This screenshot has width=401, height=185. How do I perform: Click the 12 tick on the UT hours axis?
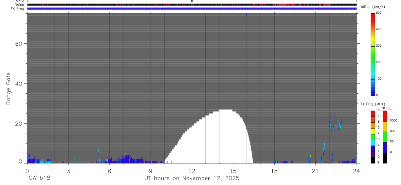[192, 171]
